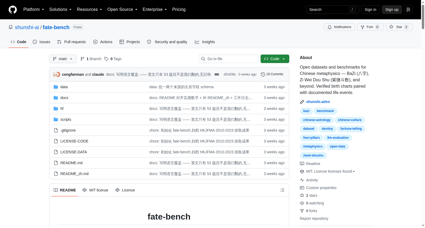
Task: Open the docs folder icon
Action: click(x=56, y=98)
